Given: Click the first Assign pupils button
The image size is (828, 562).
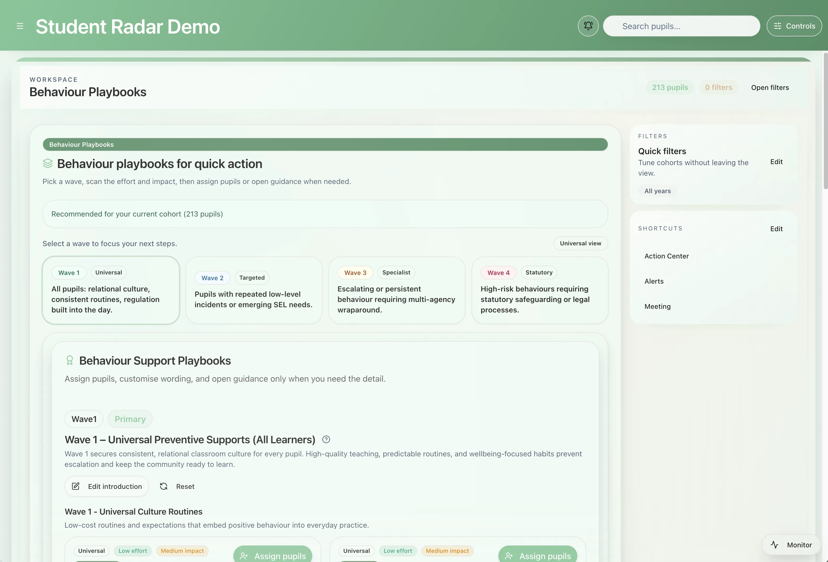Looking at the screenshot, I should (x=273, y=556).
